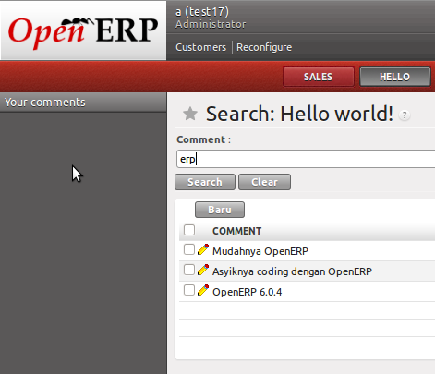Edit pencil icon for Mudahnya OpenERP
Image resolution: width=435 pixels, height=374 pixels.
[203, 249]
